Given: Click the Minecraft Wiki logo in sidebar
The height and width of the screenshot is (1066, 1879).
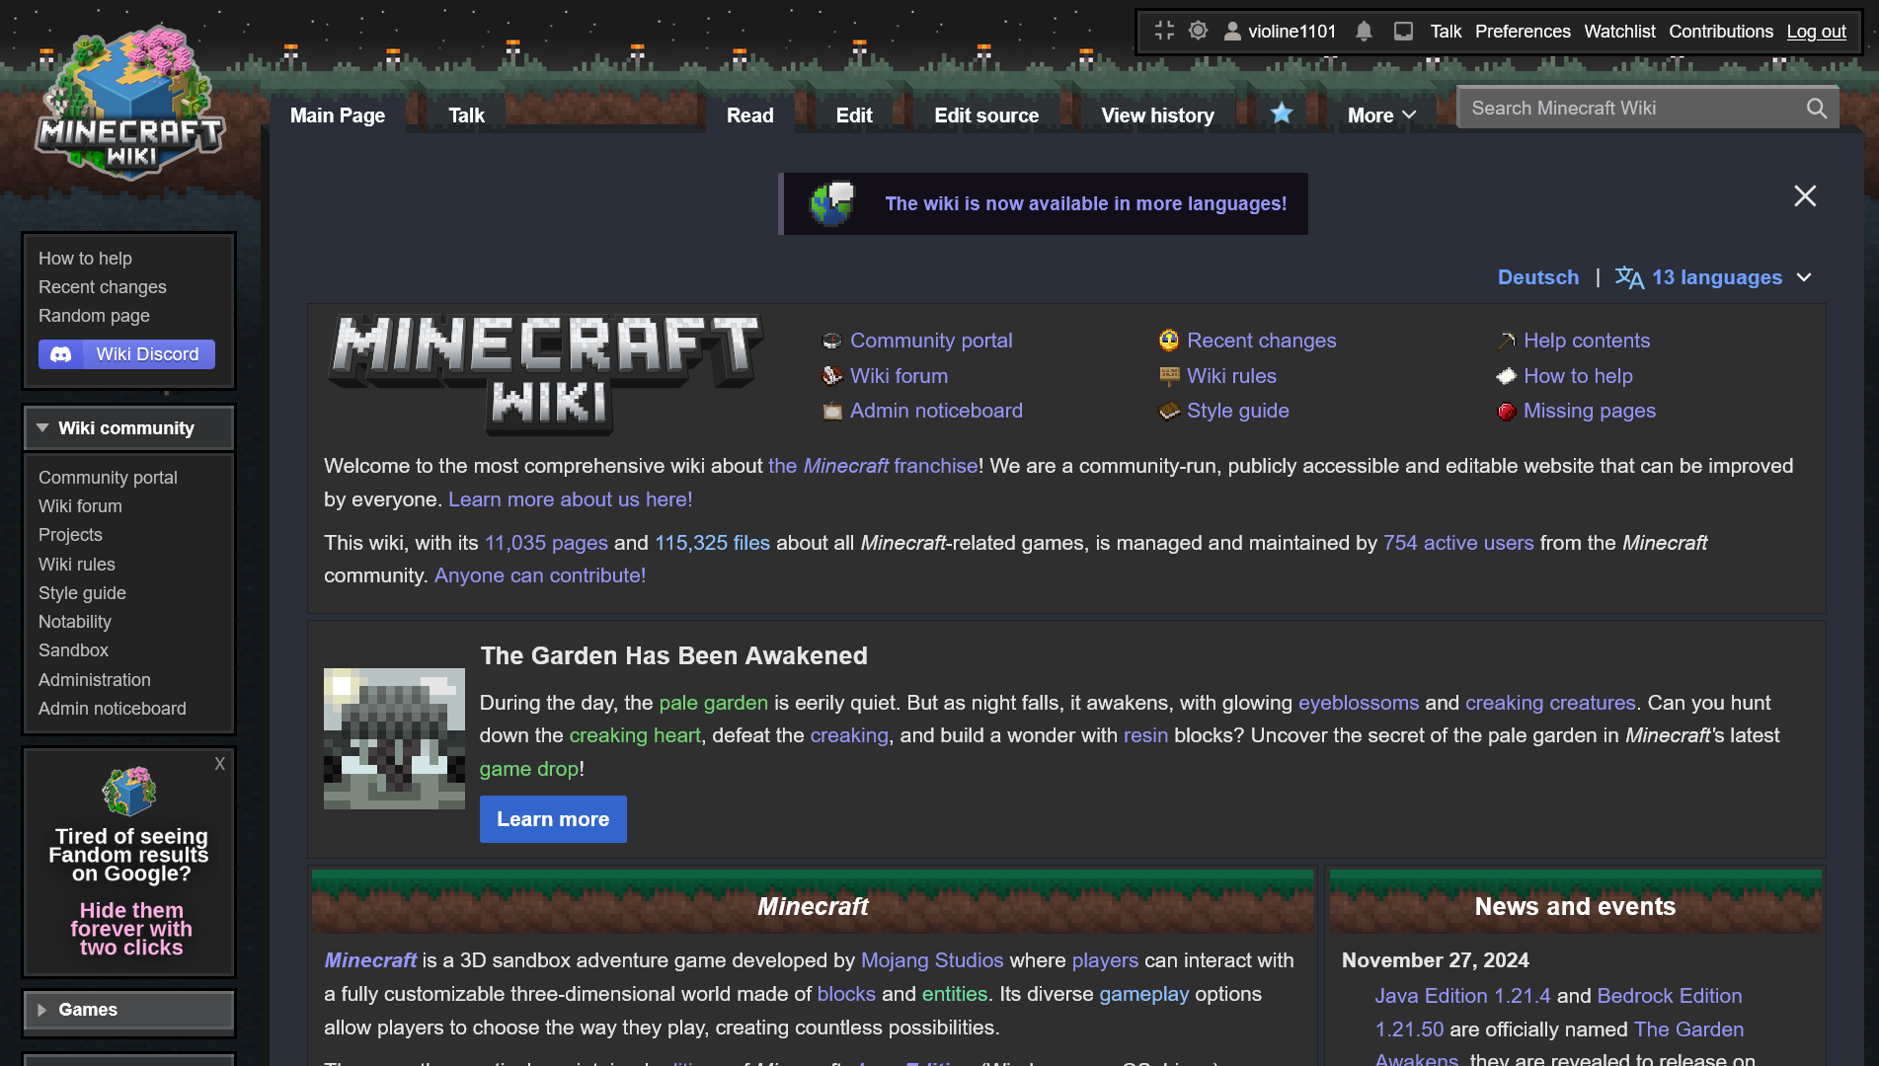Looking at the screenshot, I should pyautogui.click(x=130, y=102).
